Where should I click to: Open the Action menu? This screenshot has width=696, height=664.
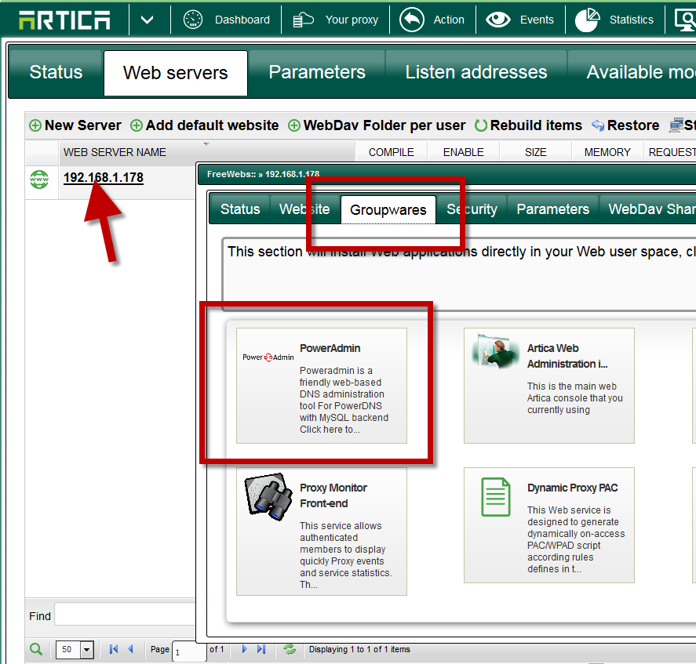click(x=449, y=20)
